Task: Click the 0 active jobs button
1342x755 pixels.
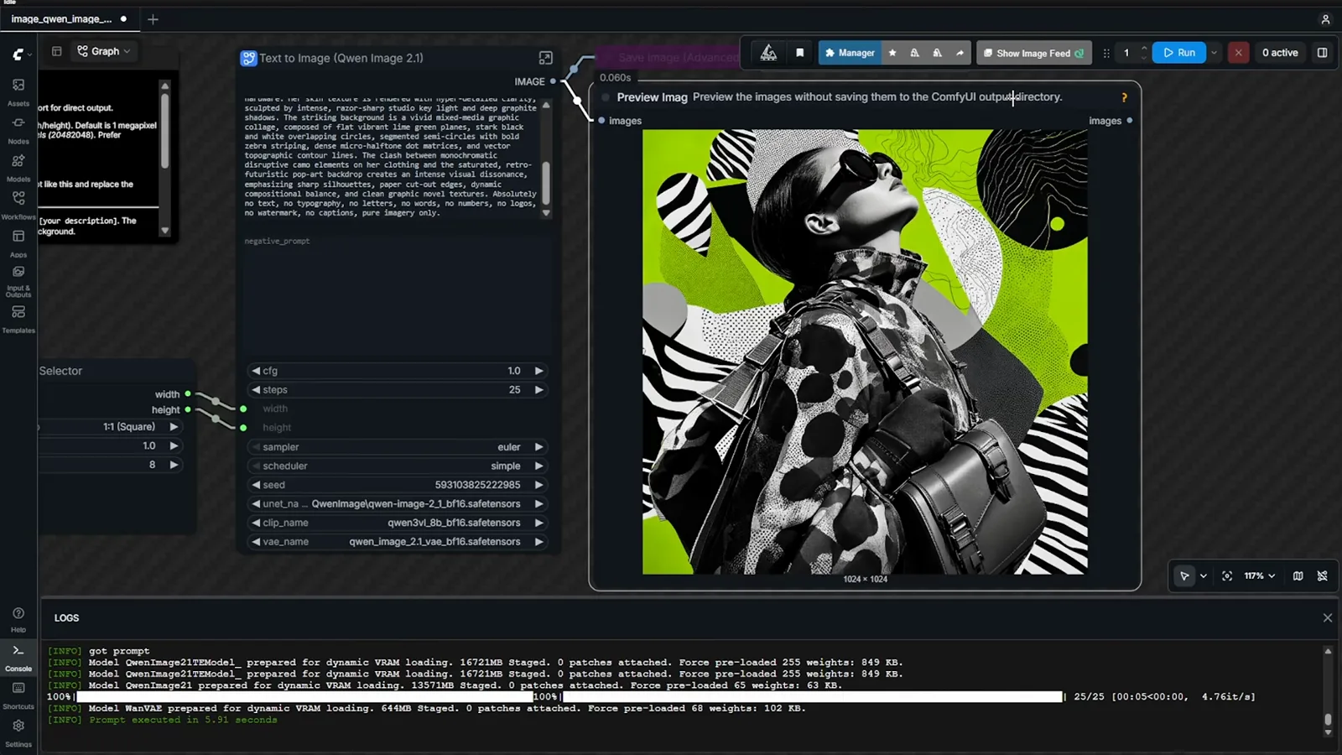Action: [1279, 53]
